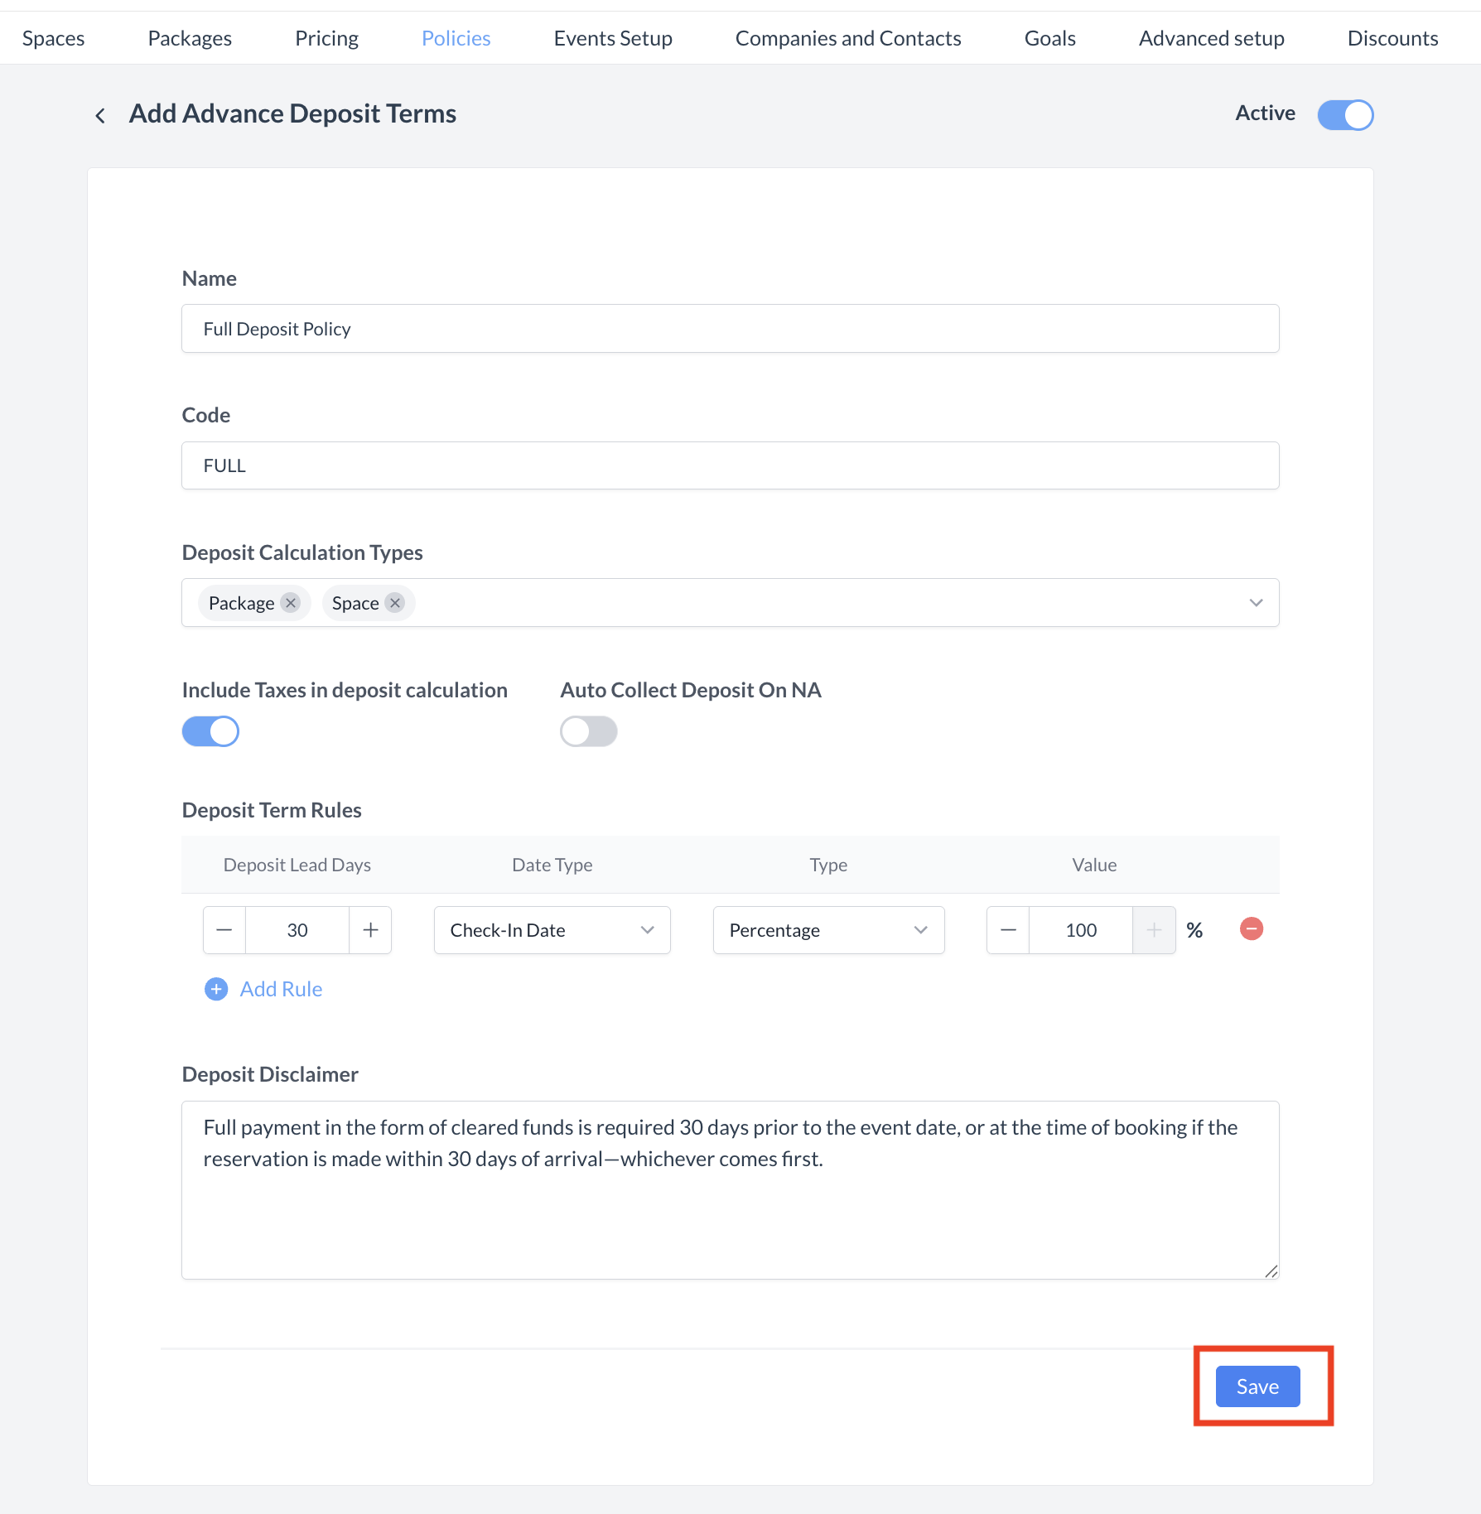The width and height of the screenshot is (1481, 1514).
Task: Click the Add Rule link
Action: (x=281, y=989)
